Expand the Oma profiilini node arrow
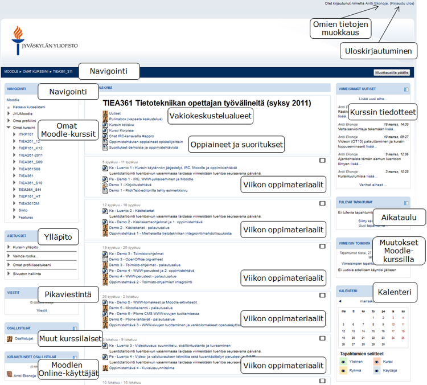 coord(9,120)
